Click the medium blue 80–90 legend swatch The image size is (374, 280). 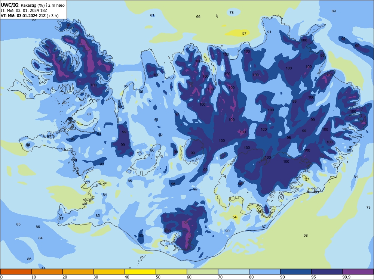(265, 272)
